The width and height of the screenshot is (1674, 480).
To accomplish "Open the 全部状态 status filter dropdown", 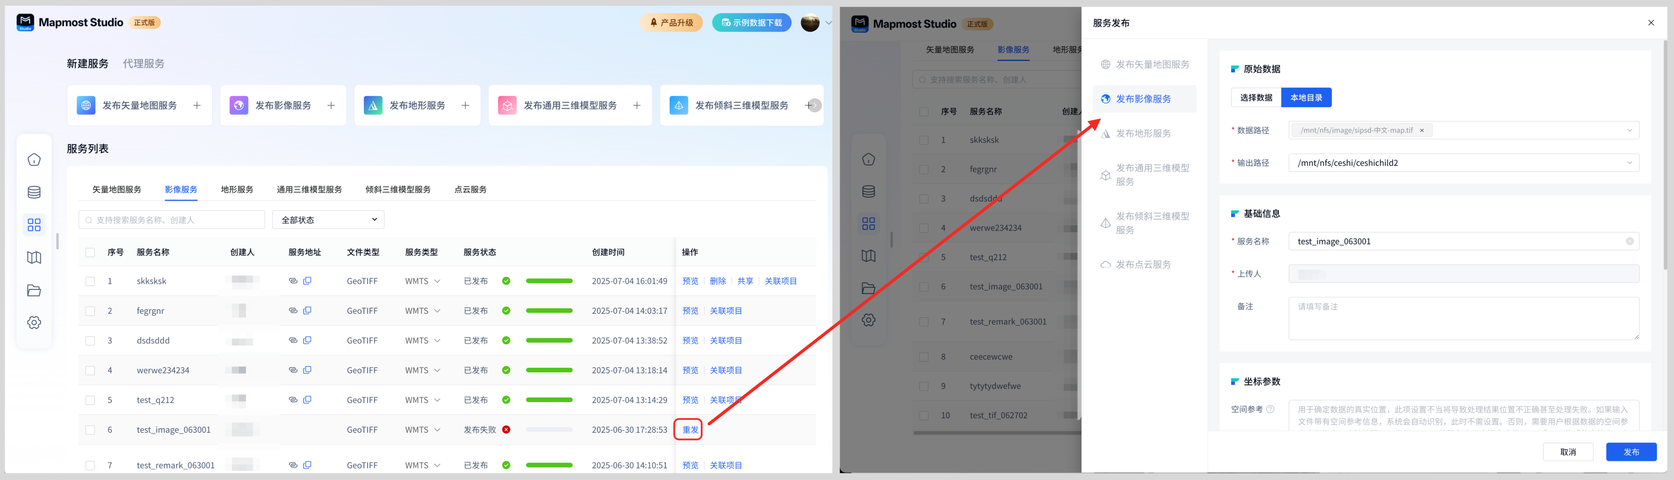I will pyautogui.click(x=328, y=220).
